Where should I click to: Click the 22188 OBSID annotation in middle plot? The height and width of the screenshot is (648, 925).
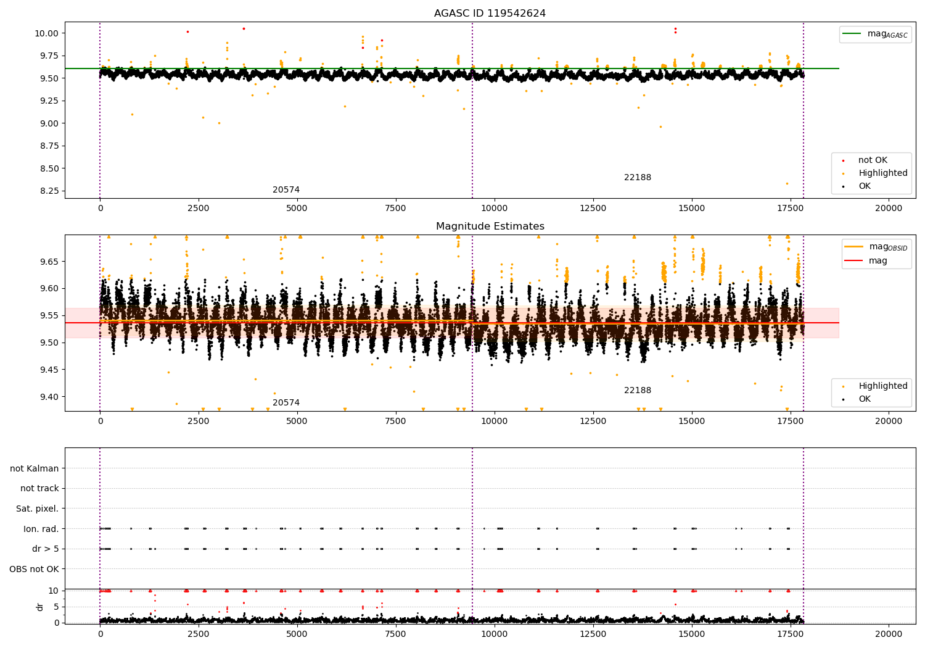637,390
